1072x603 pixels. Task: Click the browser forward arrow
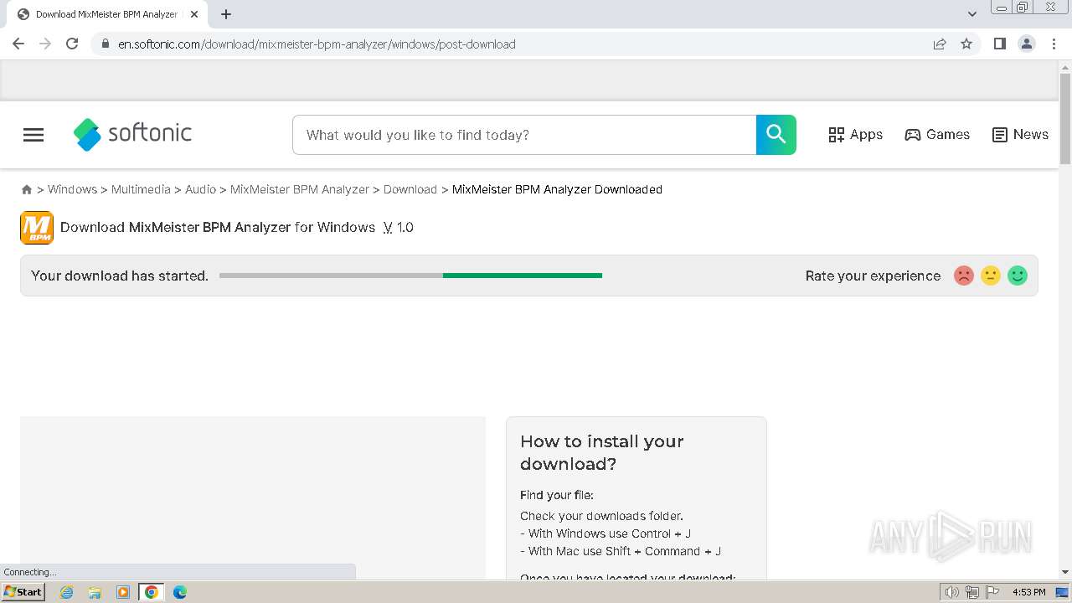coord(45,44)
